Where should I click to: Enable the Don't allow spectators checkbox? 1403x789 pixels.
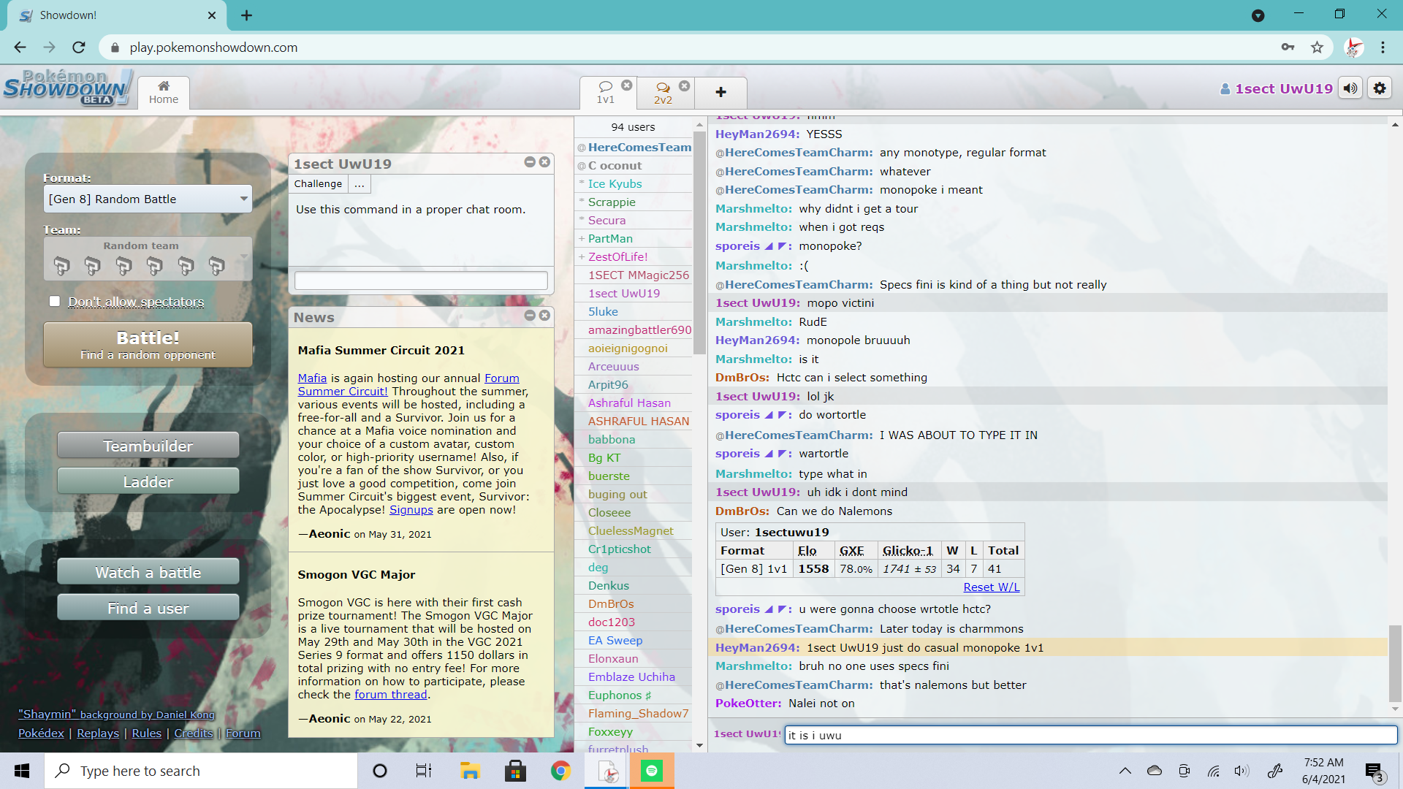point(54,301)
